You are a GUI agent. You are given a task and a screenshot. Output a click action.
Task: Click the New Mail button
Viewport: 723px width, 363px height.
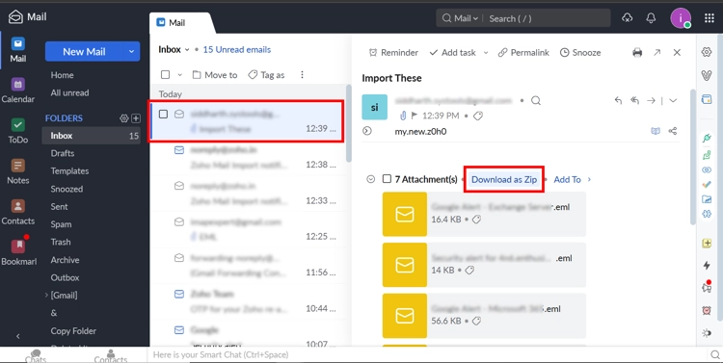point(84,52)
